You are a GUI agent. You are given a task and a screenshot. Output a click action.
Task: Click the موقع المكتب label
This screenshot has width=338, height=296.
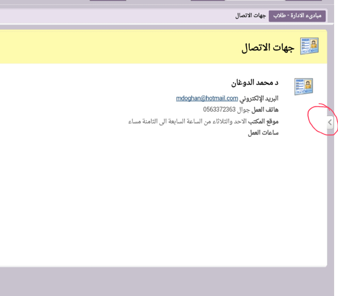263,121
